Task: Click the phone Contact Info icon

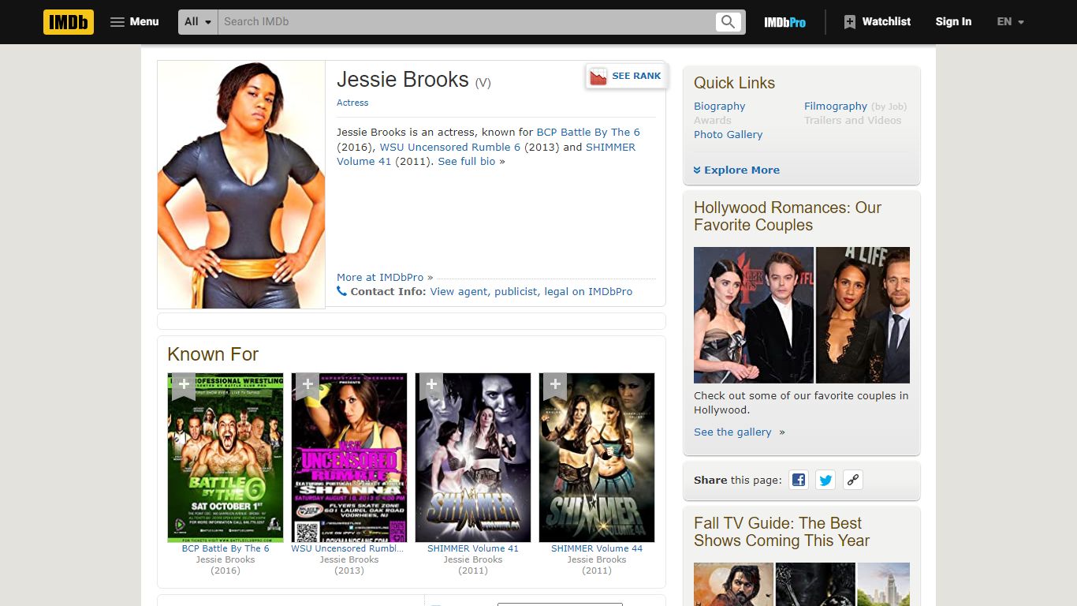Action: [x=341, y=291]
